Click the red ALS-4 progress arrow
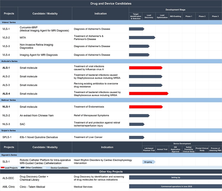 [149, 94]
